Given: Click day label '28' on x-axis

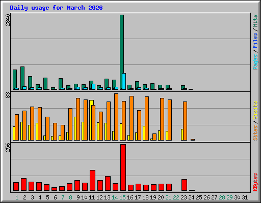Looking at the screenshot, I should [222, 197].
